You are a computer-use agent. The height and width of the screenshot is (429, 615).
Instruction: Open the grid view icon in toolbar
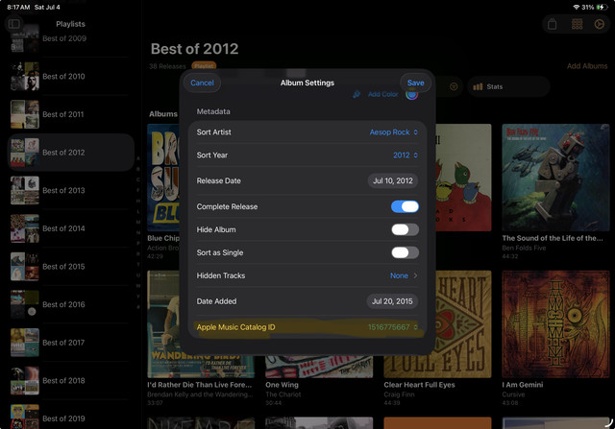(577, 24)
